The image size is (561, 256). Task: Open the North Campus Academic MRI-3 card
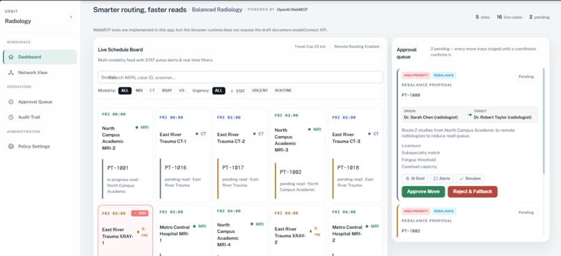298,155
